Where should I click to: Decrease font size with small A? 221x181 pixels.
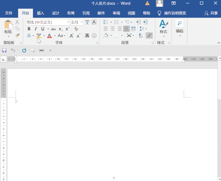79,36
